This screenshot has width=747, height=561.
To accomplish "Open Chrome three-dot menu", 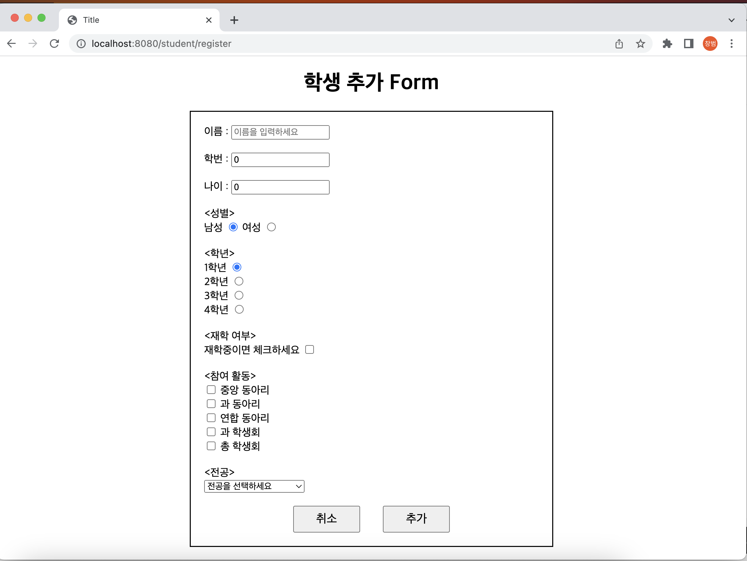I will pyautogui.click(x=732, y=44).
